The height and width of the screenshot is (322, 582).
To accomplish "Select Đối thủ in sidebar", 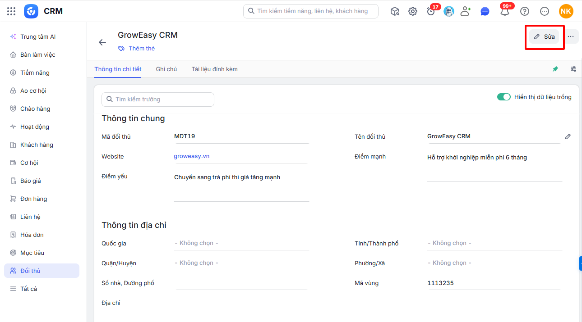I will click(42, 271).
